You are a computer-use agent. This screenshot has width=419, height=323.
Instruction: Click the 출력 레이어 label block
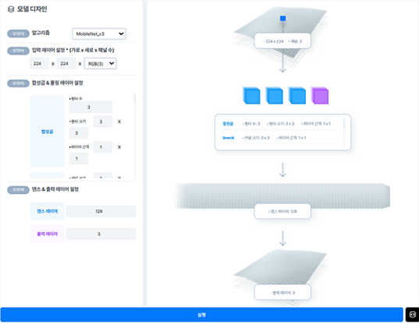47,233
